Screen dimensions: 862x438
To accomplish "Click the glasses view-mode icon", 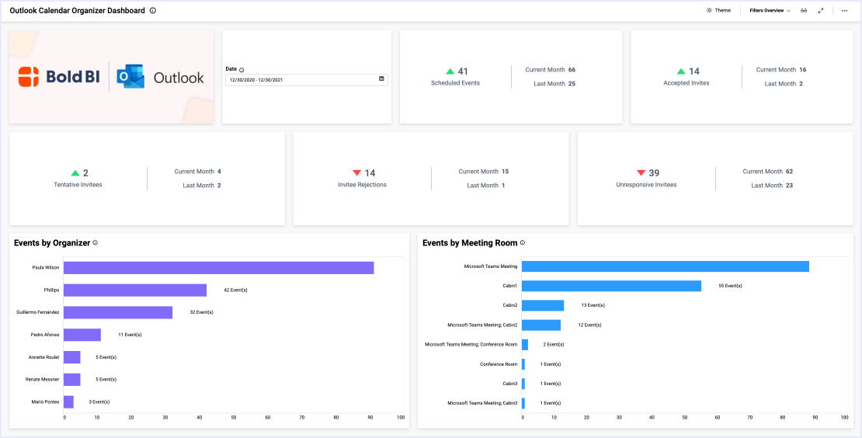I will [804, 11].
